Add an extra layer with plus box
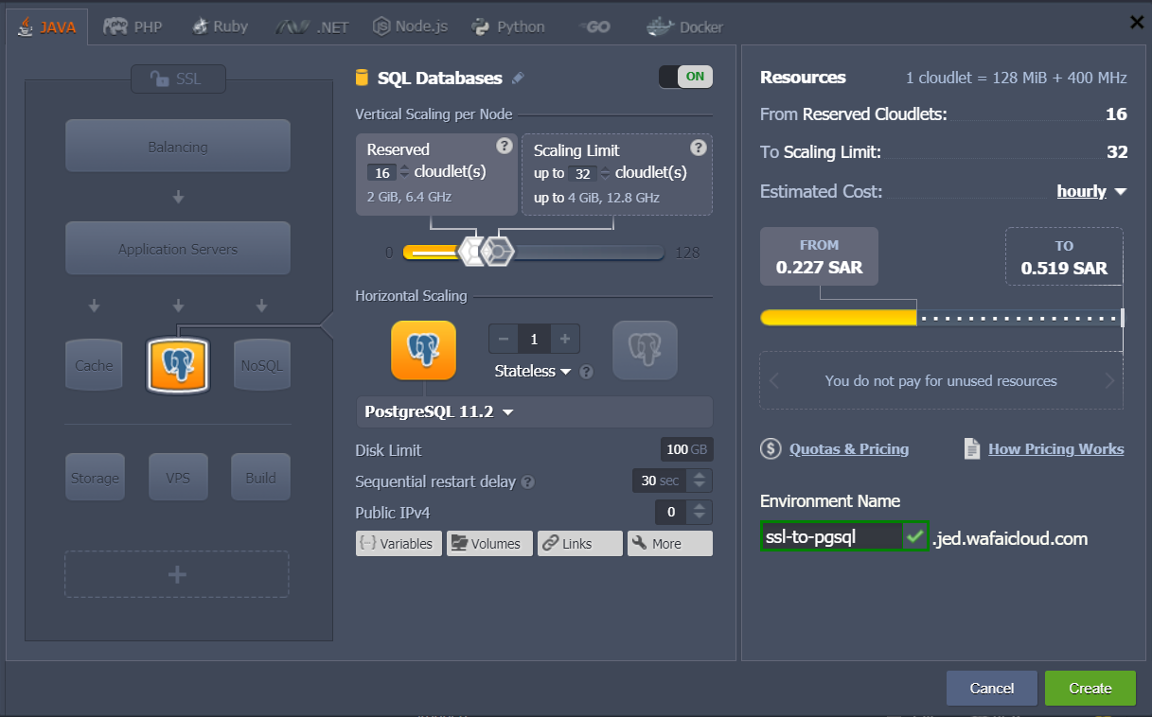The height and width of the screenshot is (717, 1152). (x=177, y=574)
